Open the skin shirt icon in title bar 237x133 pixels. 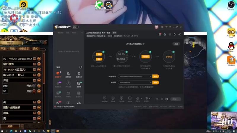click(x=166, y=27)
